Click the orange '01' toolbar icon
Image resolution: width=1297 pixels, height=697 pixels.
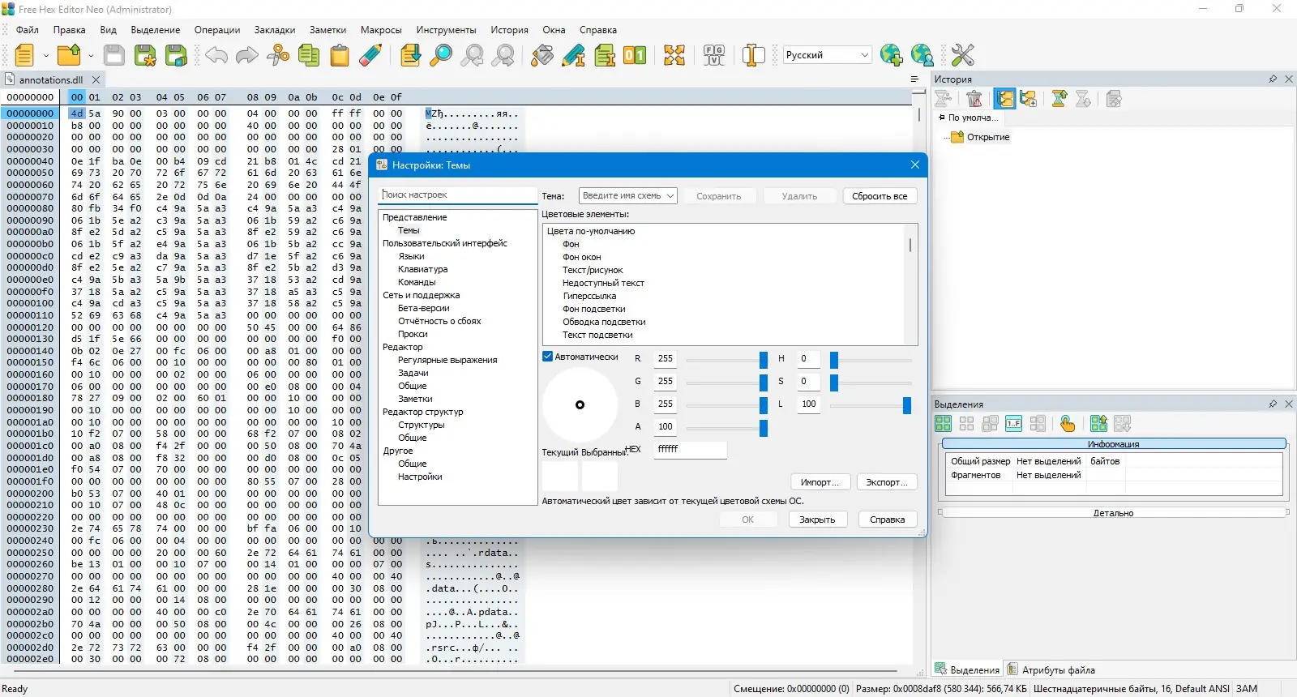click(635, 55)
